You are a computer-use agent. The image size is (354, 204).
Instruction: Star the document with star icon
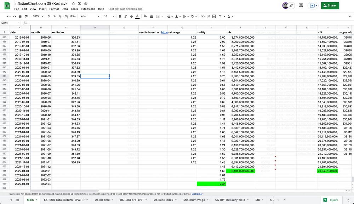click(73, 4)
